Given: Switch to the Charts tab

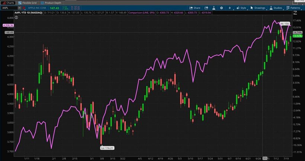Looking at the screenshot, I should [x=8, y=3].
